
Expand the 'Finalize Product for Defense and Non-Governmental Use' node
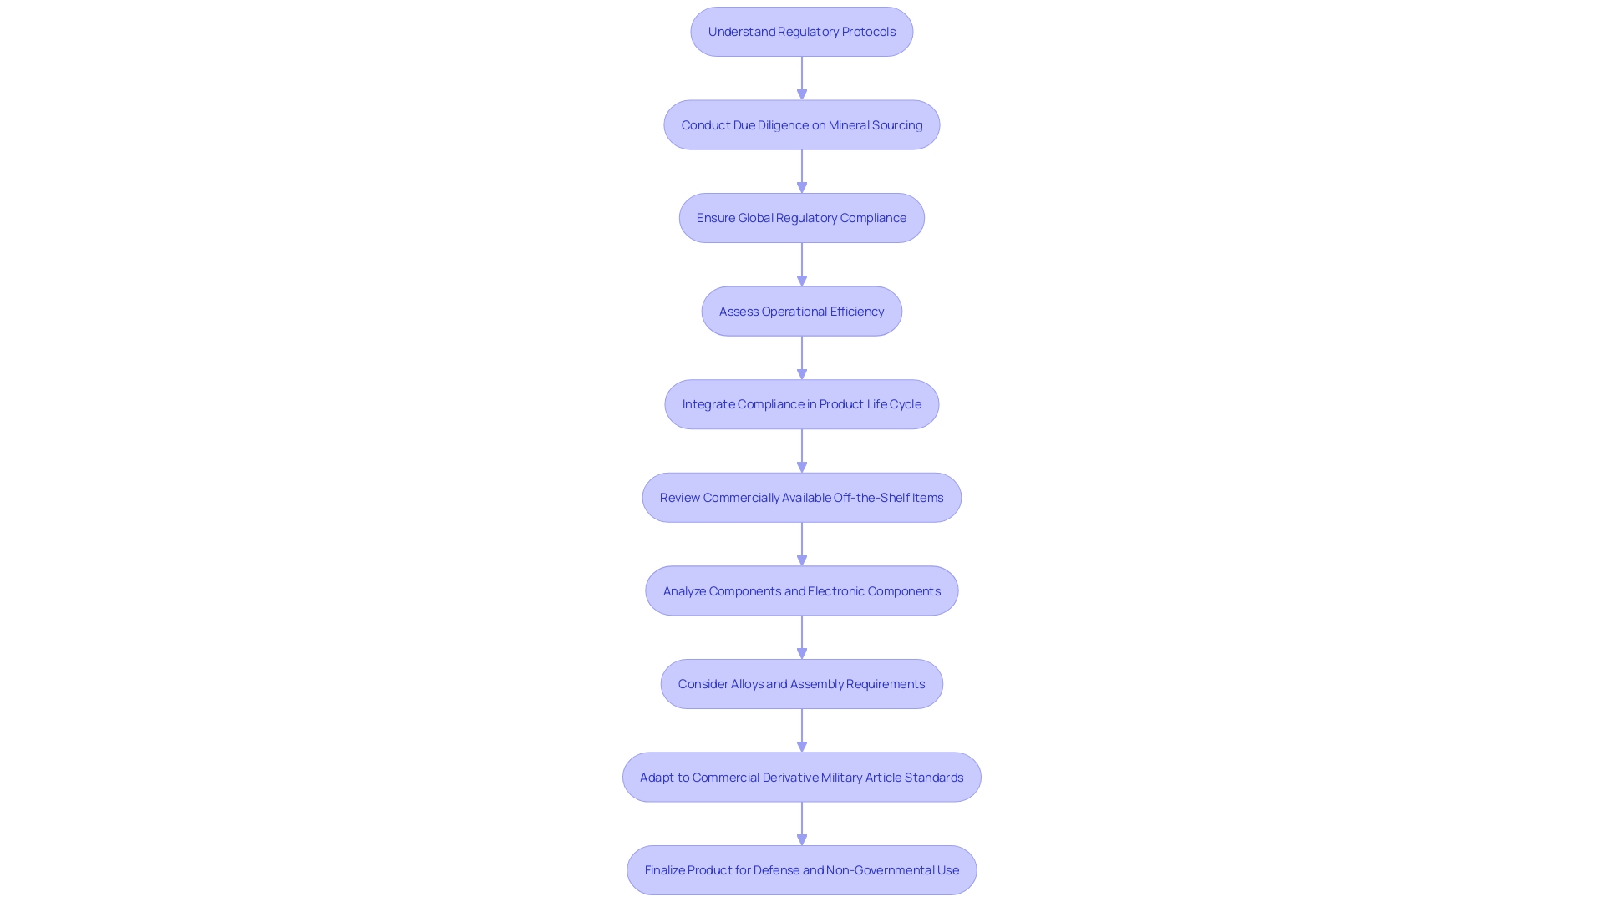pyautogui.click(x=802, y=870)
